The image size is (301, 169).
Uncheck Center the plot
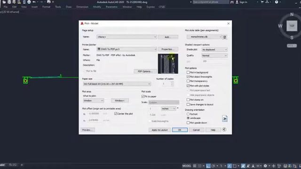[x=116, y=114]
